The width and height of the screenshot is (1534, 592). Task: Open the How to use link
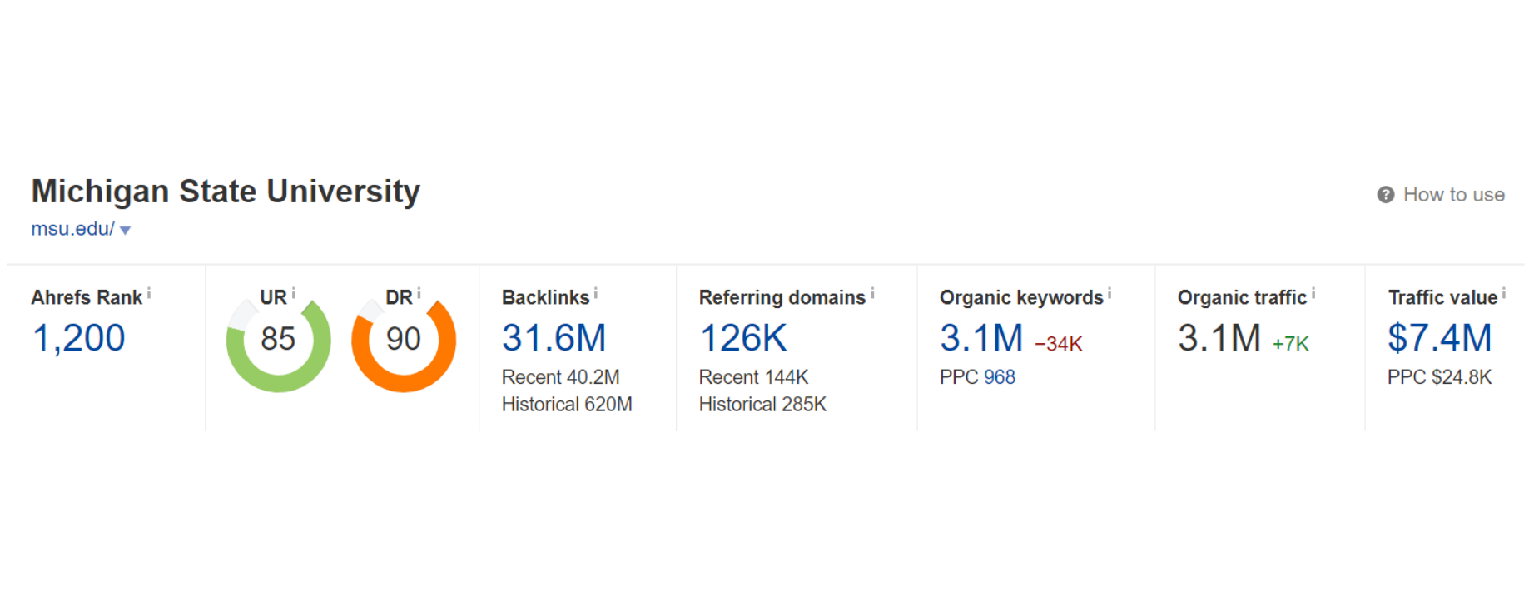coord(1453,195)
